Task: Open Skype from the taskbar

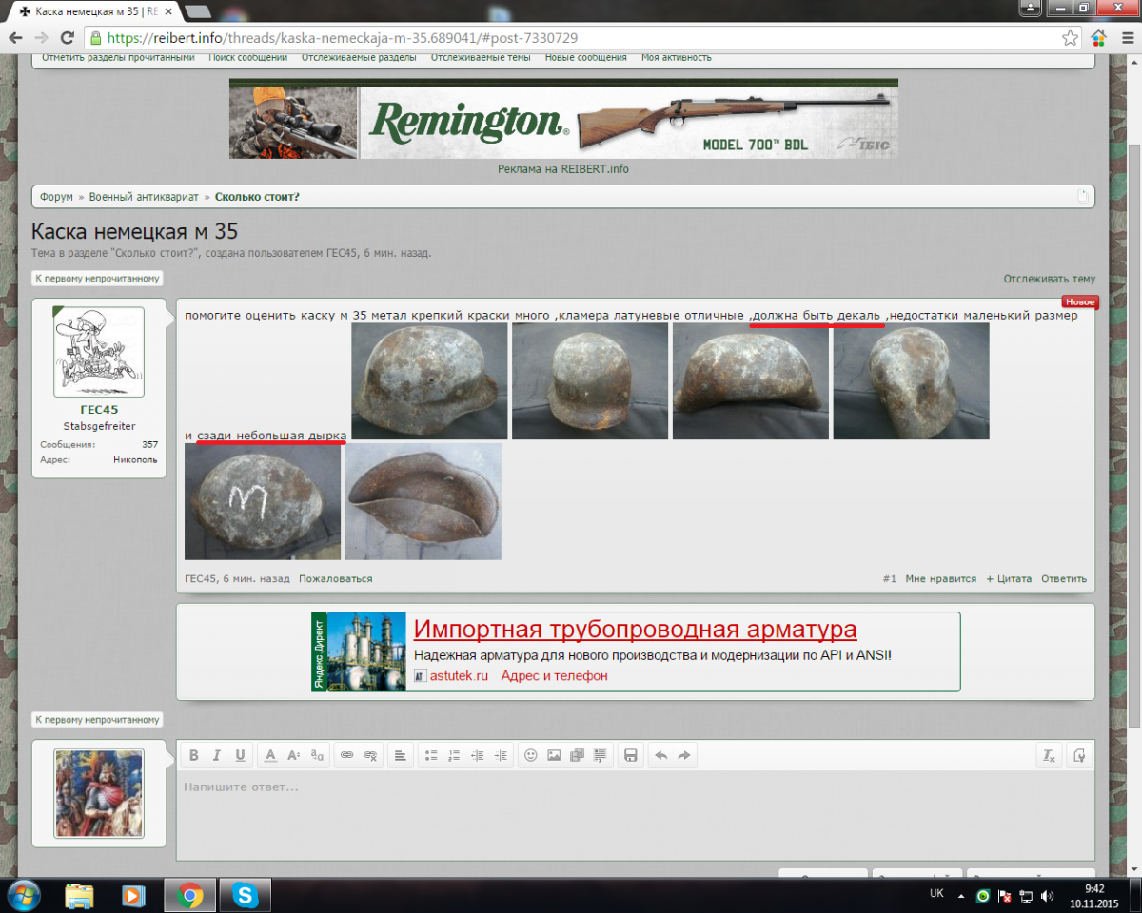Action: point(245,895)
